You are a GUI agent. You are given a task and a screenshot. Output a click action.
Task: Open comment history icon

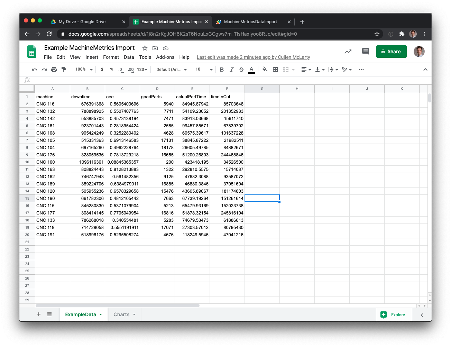[365, 52]
